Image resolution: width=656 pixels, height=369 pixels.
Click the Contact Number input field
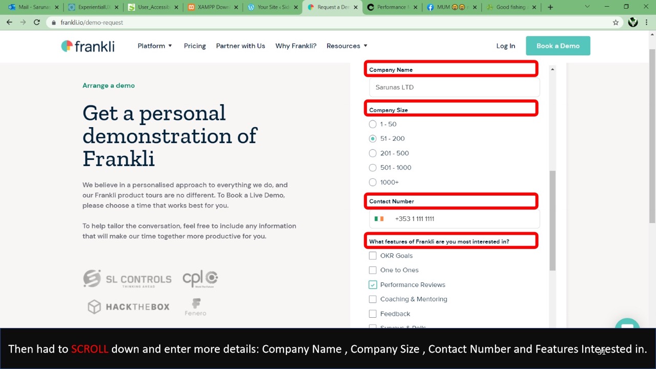click(x=454, y=219)
